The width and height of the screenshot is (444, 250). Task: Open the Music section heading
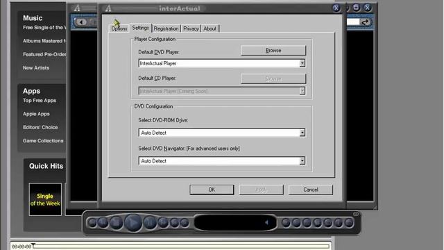pyautogui.click(x=33, y=18)
